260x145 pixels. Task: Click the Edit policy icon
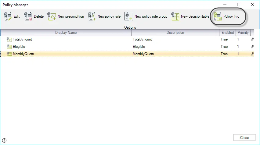pos(8,16)
